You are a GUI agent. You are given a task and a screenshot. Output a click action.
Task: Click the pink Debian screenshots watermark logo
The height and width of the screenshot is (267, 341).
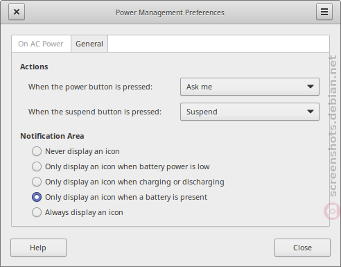coord(332,211)
